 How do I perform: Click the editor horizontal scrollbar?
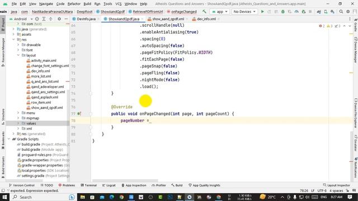point(125,181)
